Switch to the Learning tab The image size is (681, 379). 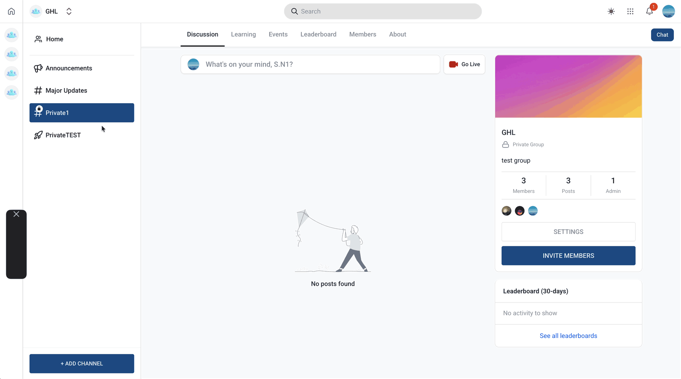[243, 34]
